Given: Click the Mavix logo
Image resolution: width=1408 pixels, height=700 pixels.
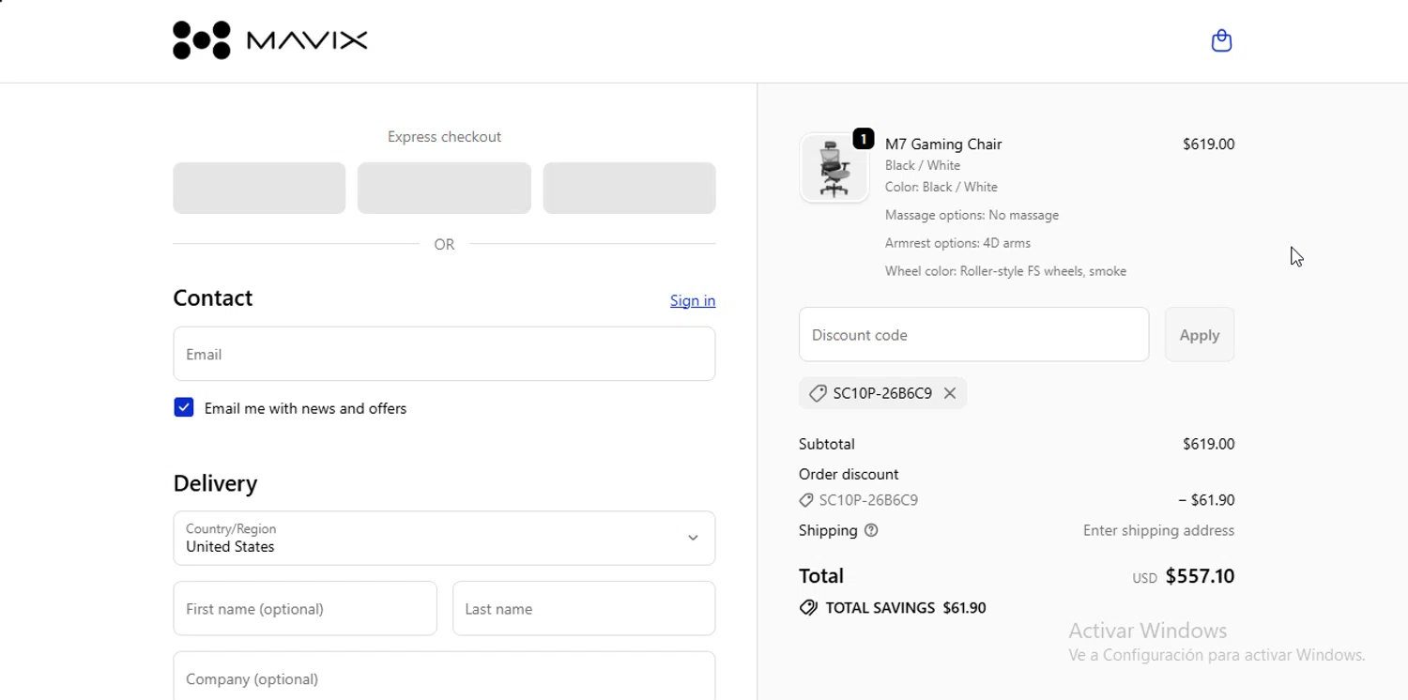Looking at the screenshot, I should click(x=270, y=40).
